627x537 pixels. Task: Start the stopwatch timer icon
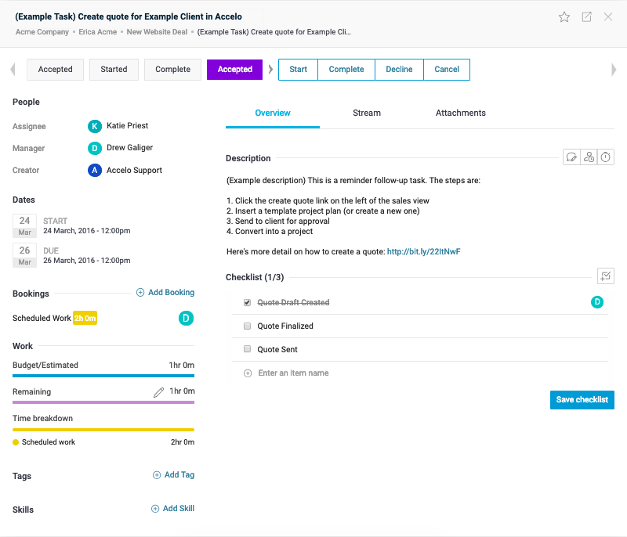606,157
